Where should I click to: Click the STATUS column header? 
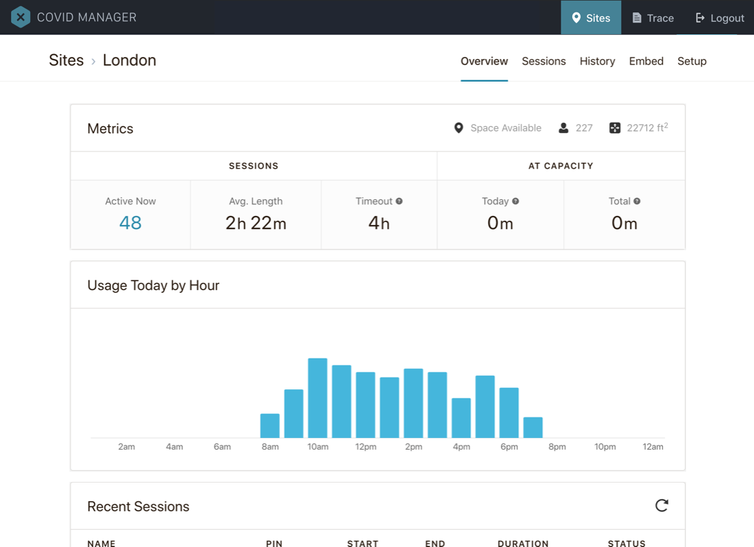click(627, 543)
